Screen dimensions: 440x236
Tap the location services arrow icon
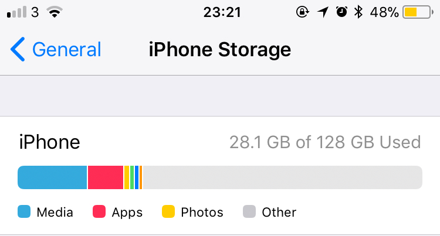(x=323, y=12)
